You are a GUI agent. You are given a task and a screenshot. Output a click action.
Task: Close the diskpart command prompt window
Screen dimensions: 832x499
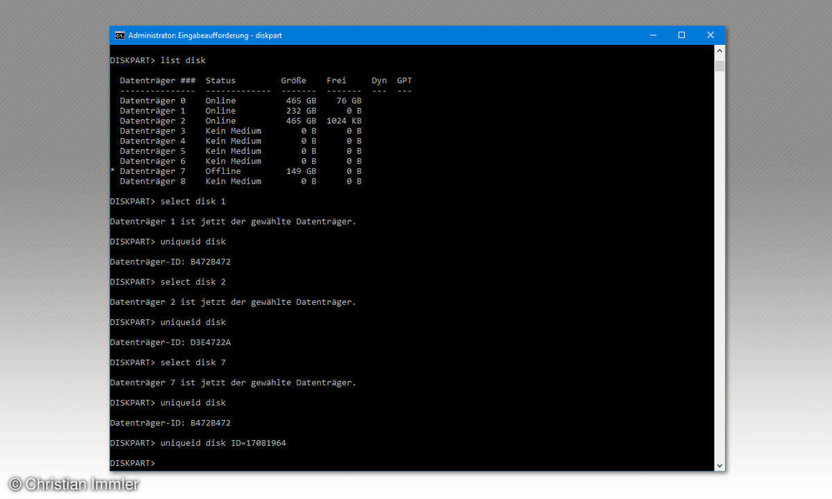(711, 35)
